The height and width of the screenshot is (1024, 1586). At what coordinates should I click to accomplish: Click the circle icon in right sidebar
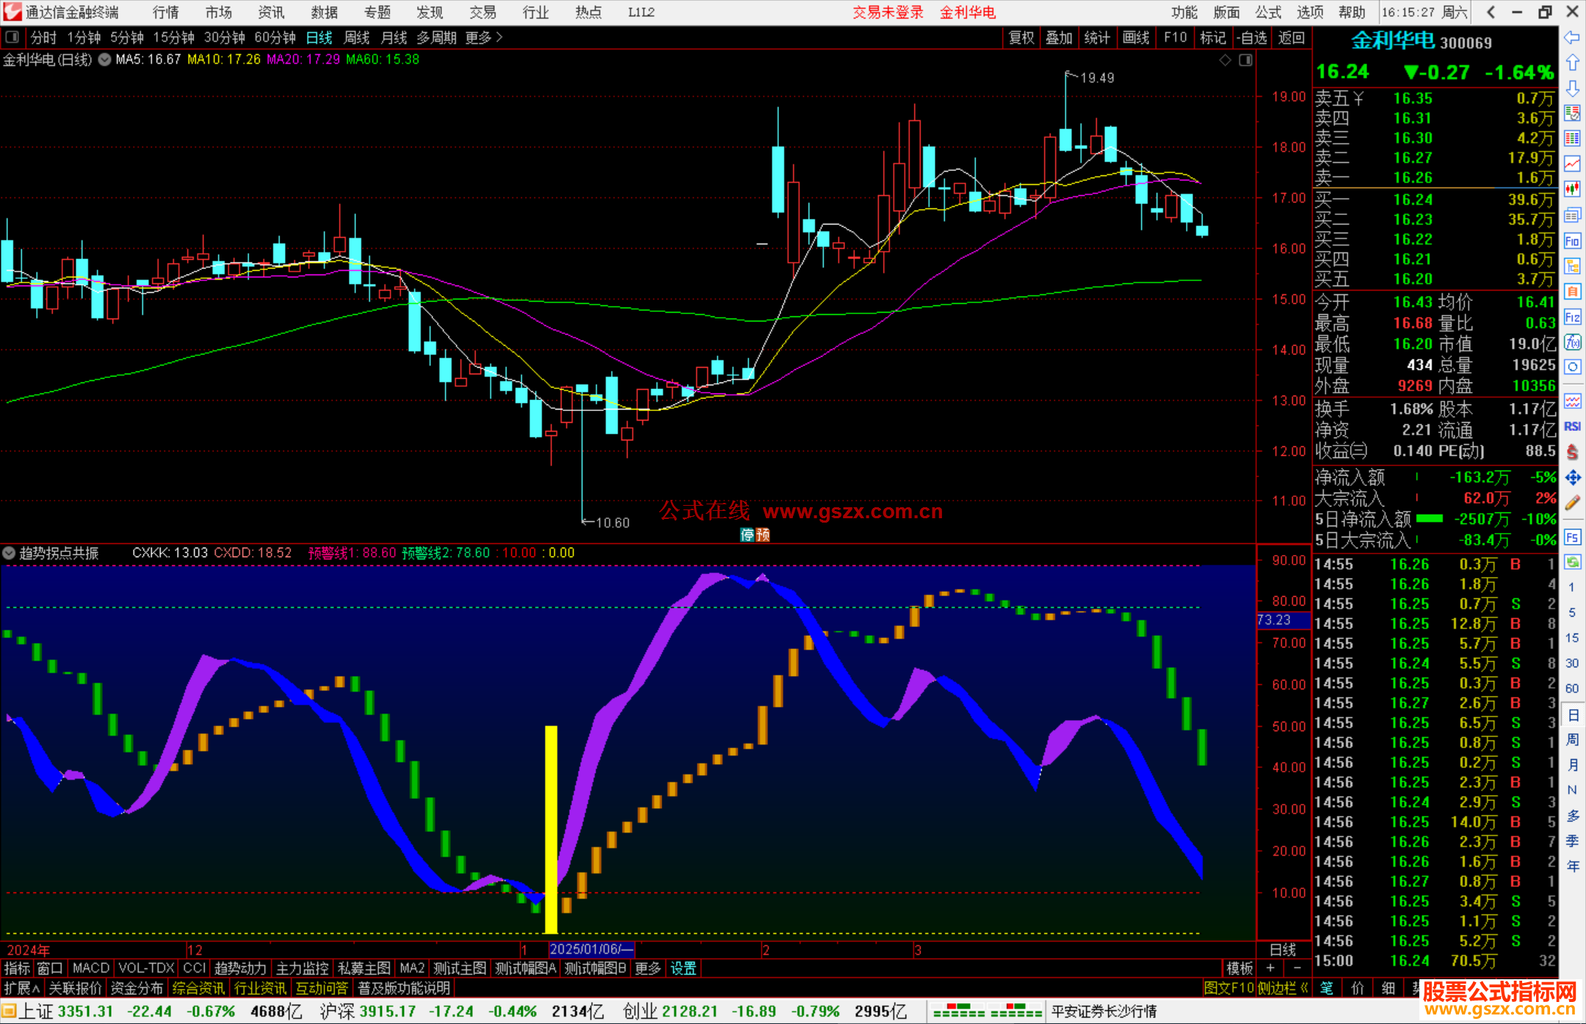tap(1572, 367)
